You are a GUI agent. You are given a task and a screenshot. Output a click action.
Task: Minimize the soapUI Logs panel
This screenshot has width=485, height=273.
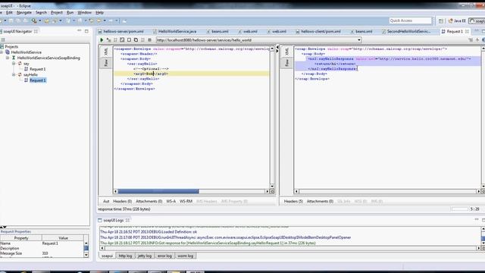coord(477,220)
